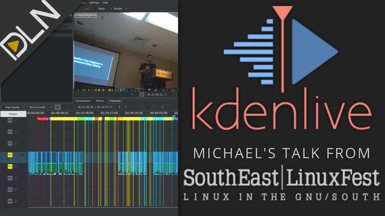Click pencil effects icon on A3 track
This screenshot has height=216, width=385.
coord(16,189)
